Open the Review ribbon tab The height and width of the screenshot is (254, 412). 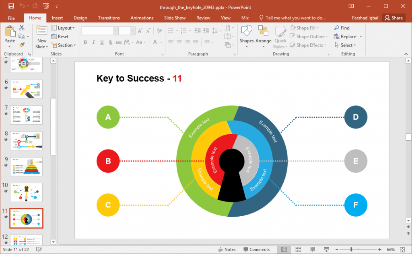click(203, 18)
